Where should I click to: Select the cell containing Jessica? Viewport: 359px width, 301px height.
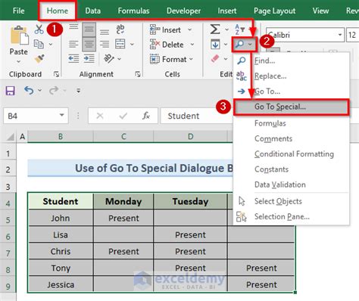click(x=61, y=284)
